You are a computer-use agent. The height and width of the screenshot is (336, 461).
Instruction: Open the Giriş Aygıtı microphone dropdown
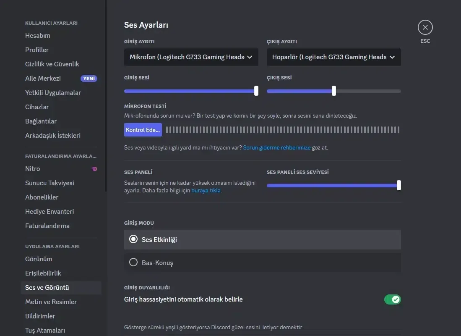(x=191, y=57)
